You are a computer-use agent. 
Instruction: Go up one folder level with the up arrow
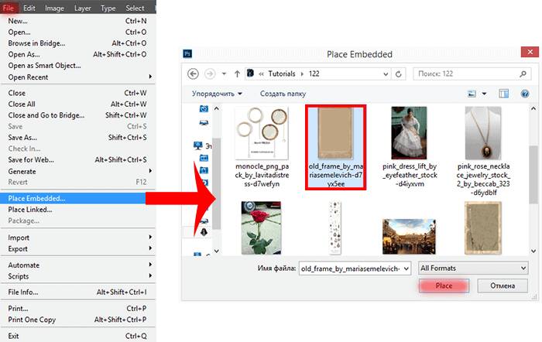(x=237, y=74)
